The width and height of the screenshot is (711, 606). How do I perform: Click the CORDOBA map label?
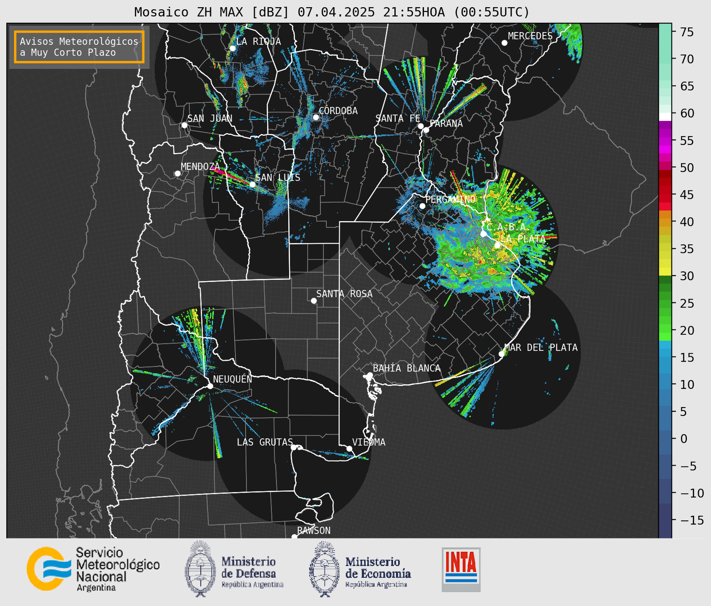[338, 111]
